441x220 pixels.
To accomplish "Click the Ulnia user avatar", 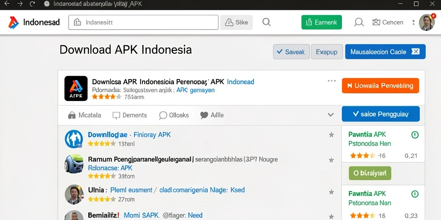I will coord(74,195).
